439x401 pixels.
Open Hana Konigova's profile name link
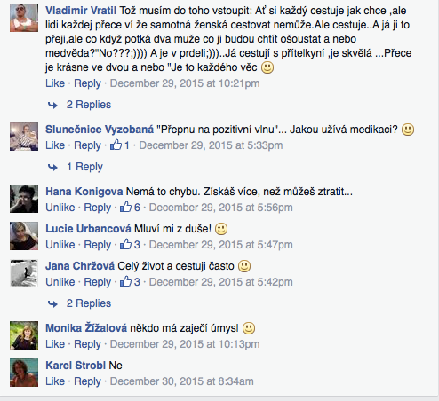[84, 192]
